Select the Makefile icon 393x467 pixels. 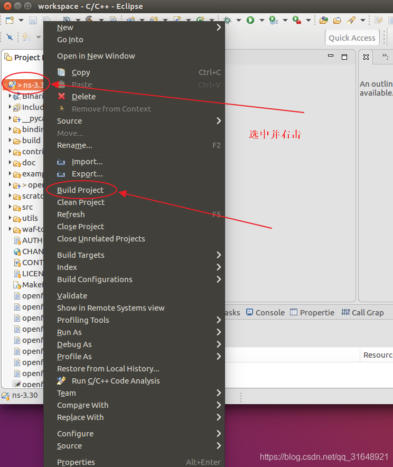point(17,285)
